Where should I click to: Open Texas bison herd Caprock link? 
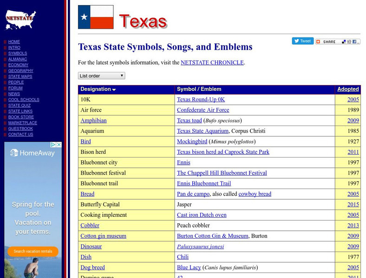(x=223, y=152)
